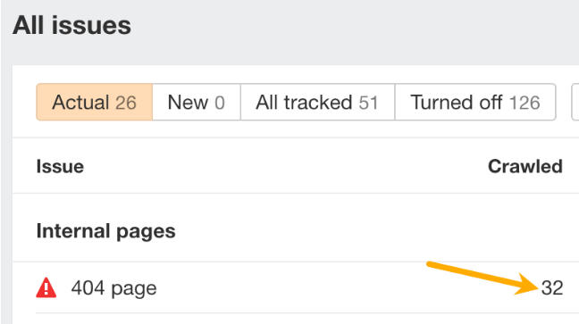Click the orange arrow annotation

pos(482,278)
